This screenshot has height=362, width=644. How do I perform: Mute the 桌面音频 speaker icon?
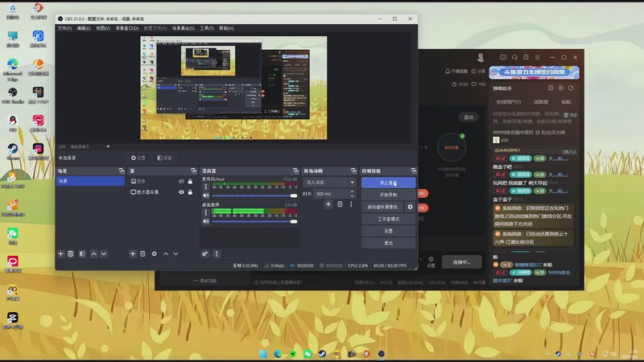click(x=206, y=221)
